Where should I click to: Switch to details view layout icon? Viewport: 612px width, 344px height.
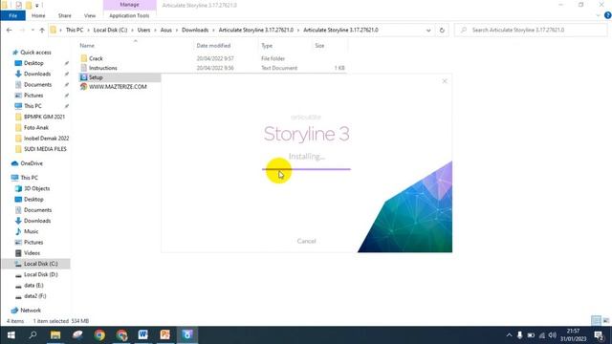coord(596,321)
